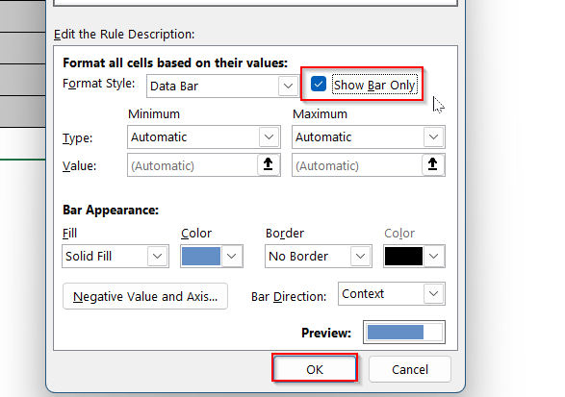Click Negative Value and Axis button

tap(145, 296)
